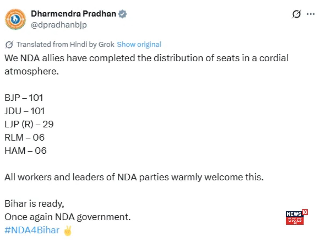Image resolution: width=321 pixels, height=241 pixels.
Task: Open the three-dot more options menu
Action: point(310,14)
